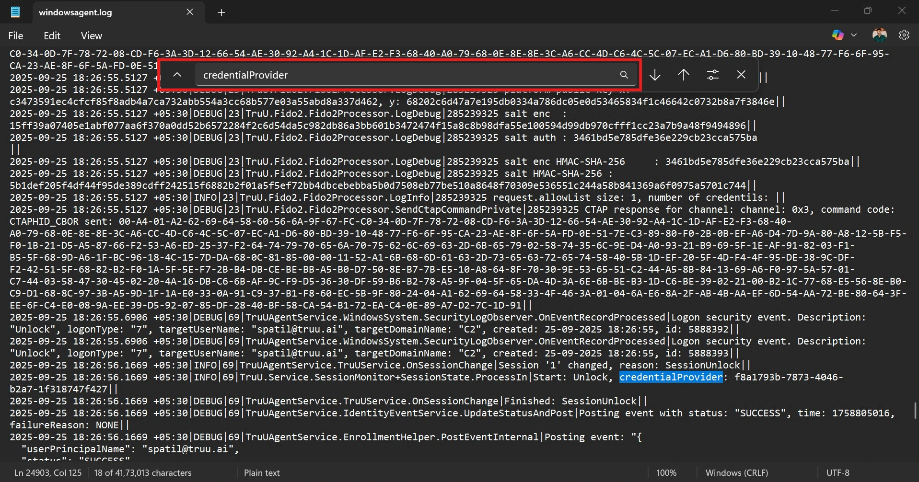Click the UTF-8 encoding status
This screenshot has height=482, width=919.
coord(838,472)
